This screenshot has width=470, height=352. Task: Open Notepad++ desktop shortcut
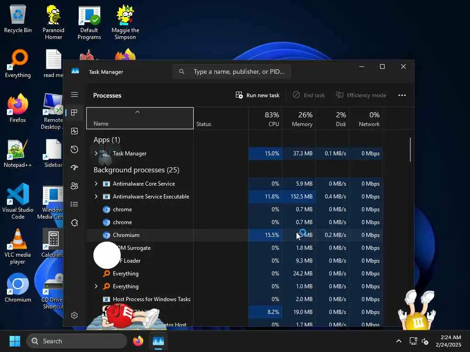pyautogui.click(x=18, y=154)
